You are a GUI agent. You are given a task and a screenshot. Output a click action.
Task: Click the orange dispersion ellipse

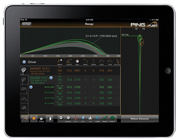tap(141, 42)
